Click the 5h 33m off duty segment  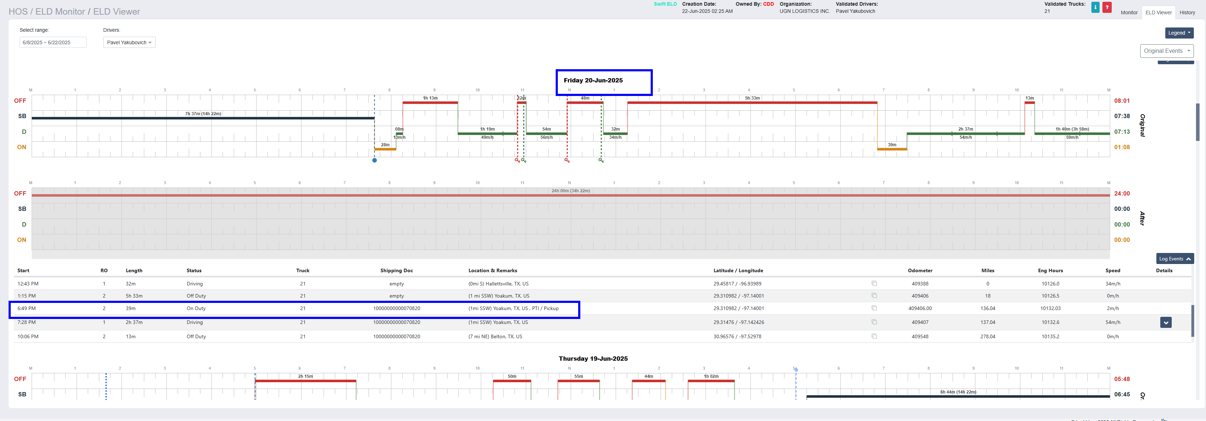[x=752, y=102]
